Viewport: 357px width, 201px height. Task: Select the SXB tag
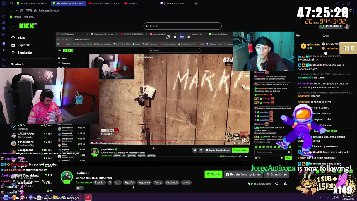(x=79, y=188)
